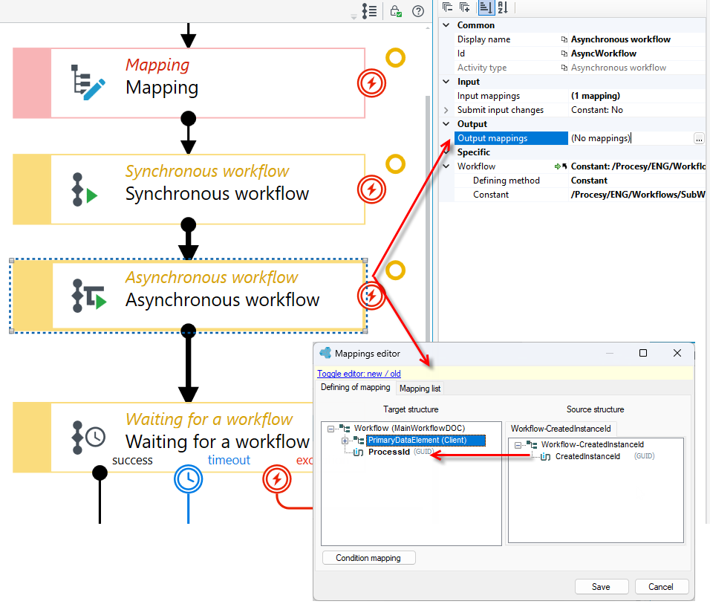This screenshot has width=710, height=607.
Task: Open help via the question mark icon
Action: [418, 11]
